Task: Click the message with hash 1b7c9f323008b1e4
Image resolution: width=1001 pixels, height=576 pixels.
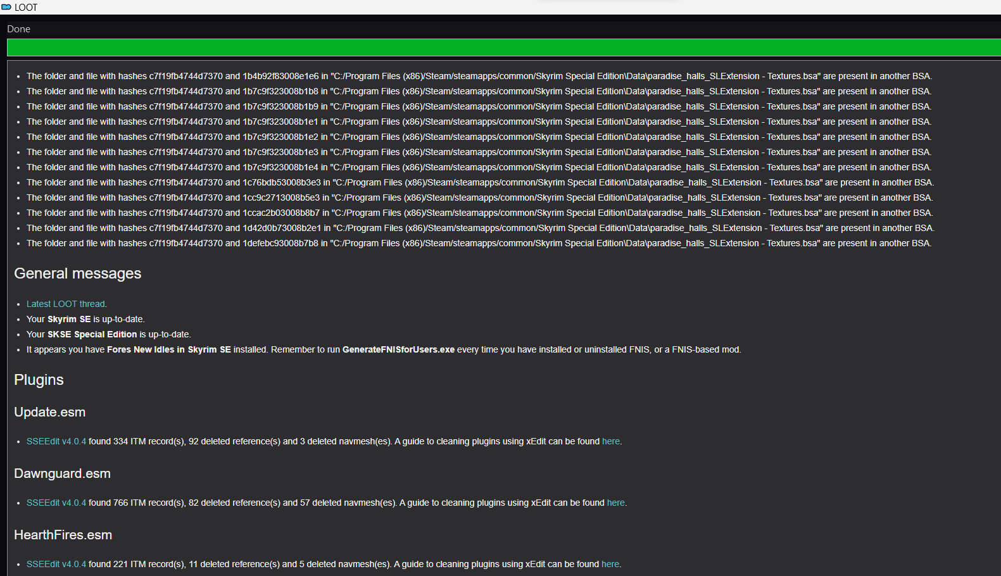Action: 479,167
